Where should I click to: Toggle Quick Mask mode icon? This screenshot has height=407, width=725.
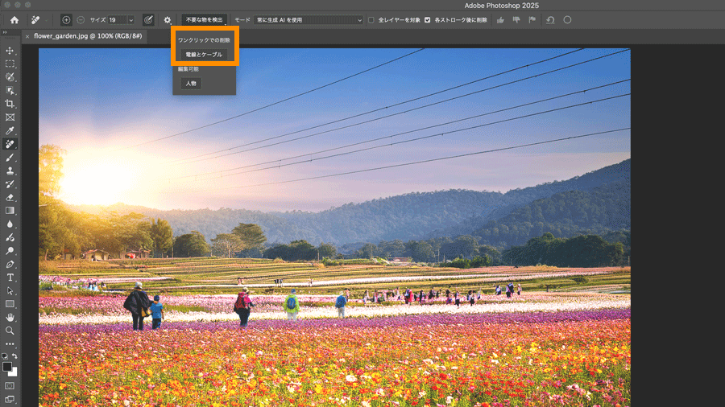(10, 386)
